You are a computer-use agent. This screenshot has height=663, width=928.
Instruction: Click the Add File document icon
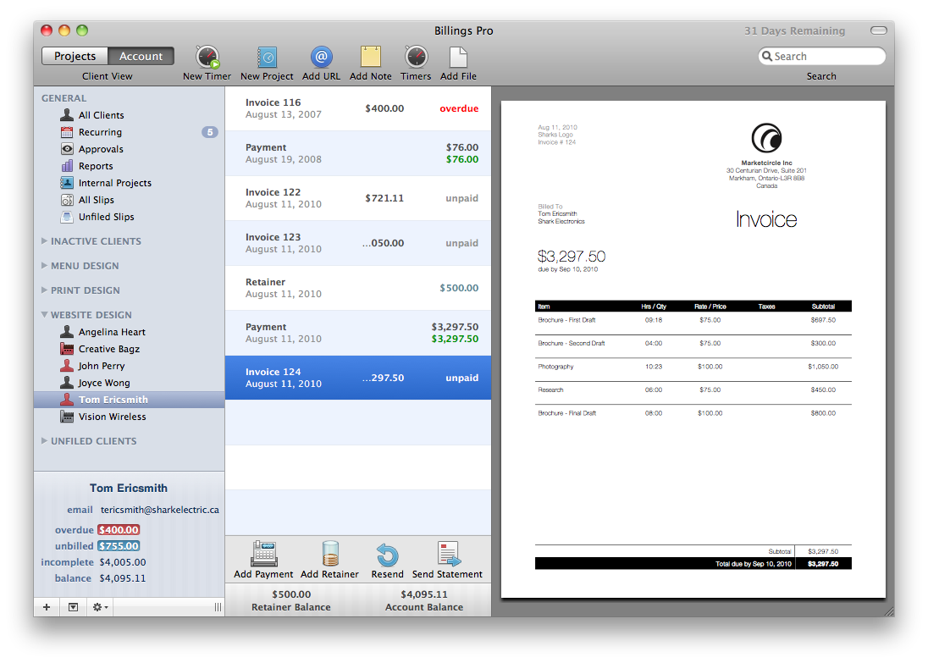tap(458, 57)
